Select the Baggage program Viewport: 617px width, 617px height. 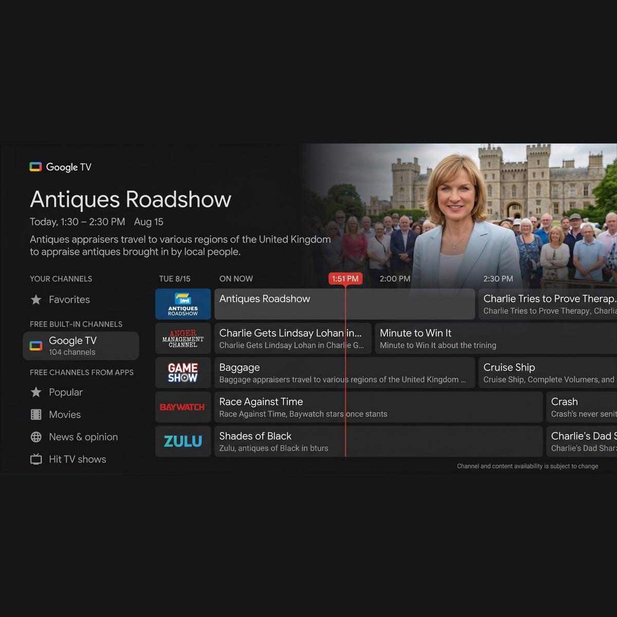344,373
